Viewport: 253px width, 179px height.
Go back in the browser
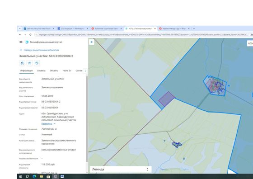pyautogui.click(x=20, y=34)
